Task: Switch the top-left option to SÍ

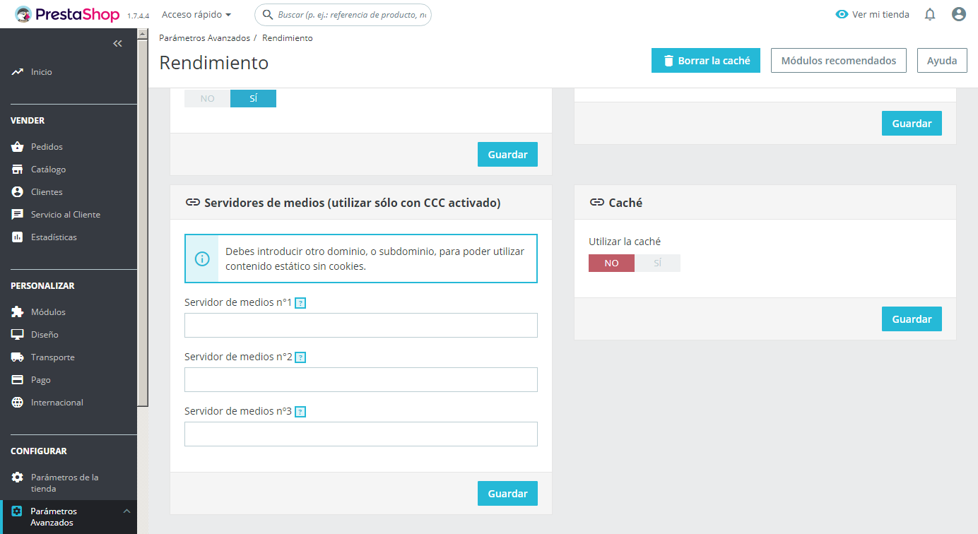Action: tap(253, 99)
